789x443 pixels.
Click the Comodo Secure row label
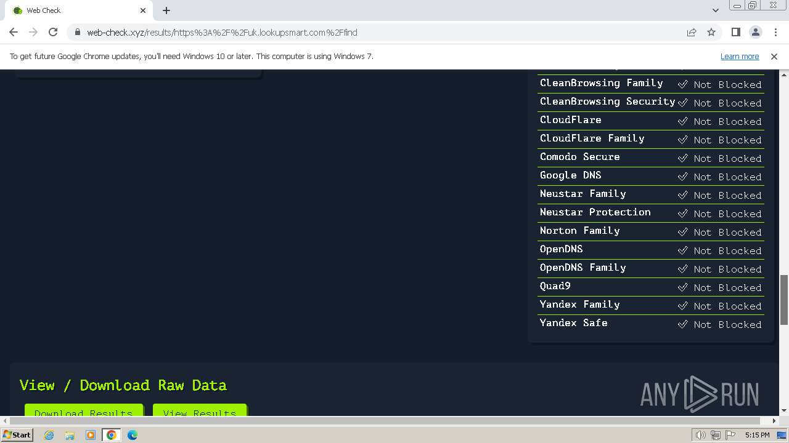579,157
